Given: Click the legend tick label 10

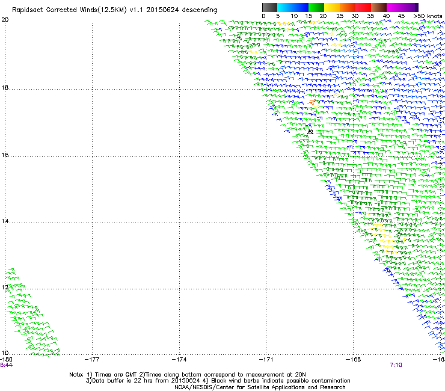Looking at the screenshot, I should click(x=294, y=16).
